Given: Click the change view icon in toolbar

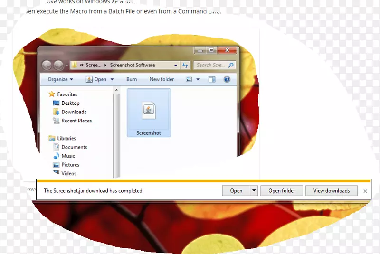Looking at the screenshot, I should pos(189,79).
